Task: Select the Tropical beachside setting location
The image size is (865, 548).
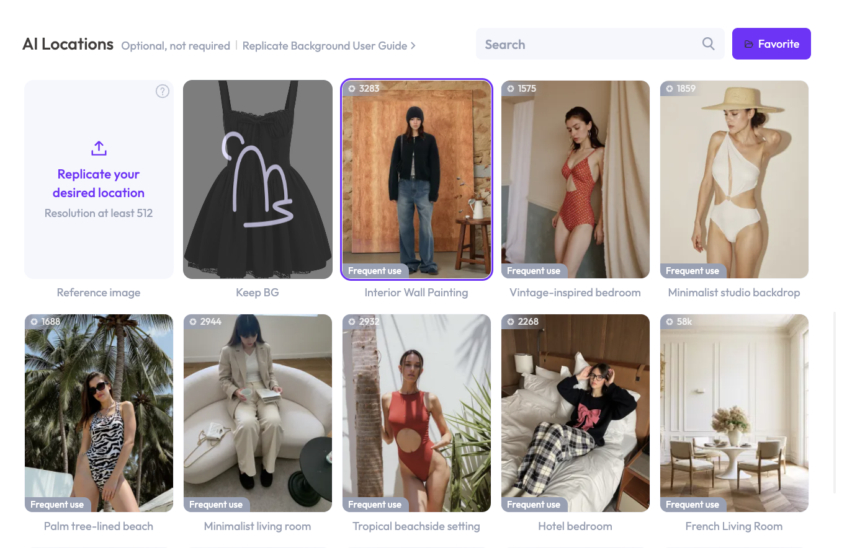Action: point(416,413)
